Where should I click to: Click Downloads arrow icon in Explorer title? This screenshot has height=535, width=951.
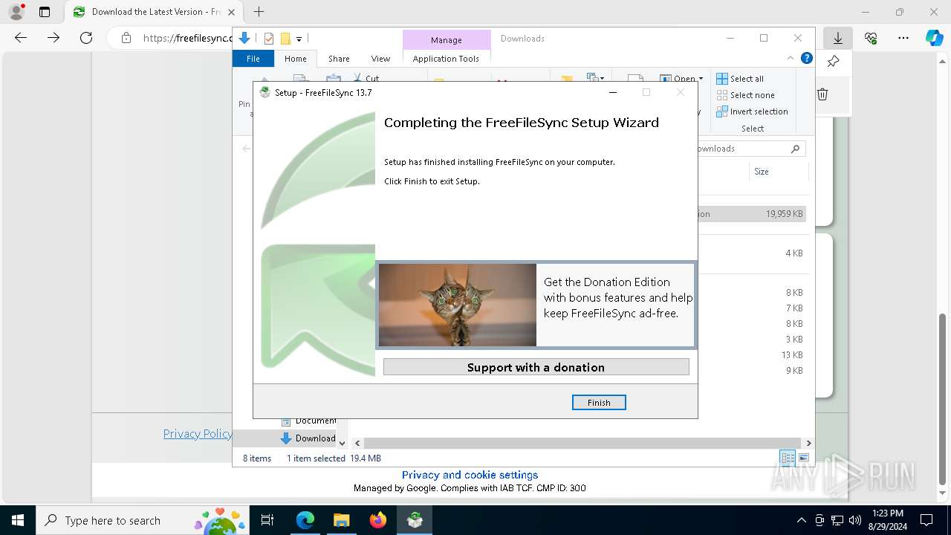[244, 39]
